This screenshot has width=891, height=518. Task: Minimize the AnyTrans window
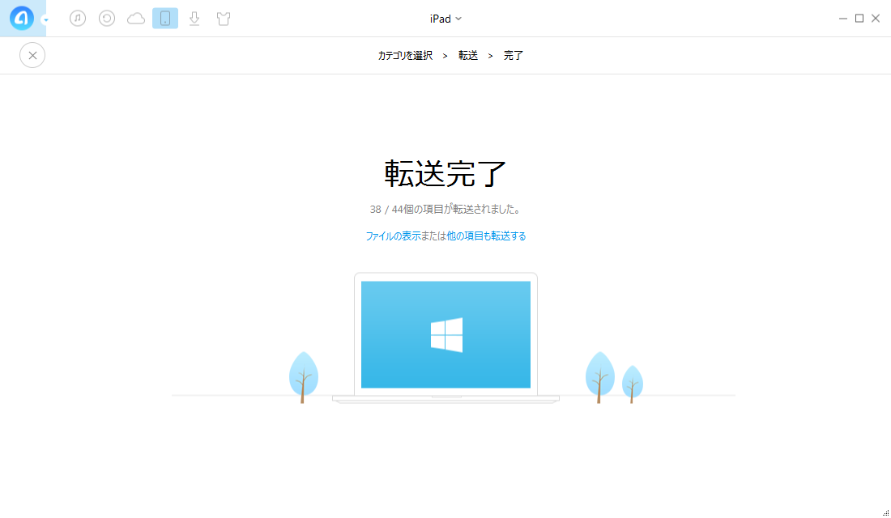(x=843, y=19)
